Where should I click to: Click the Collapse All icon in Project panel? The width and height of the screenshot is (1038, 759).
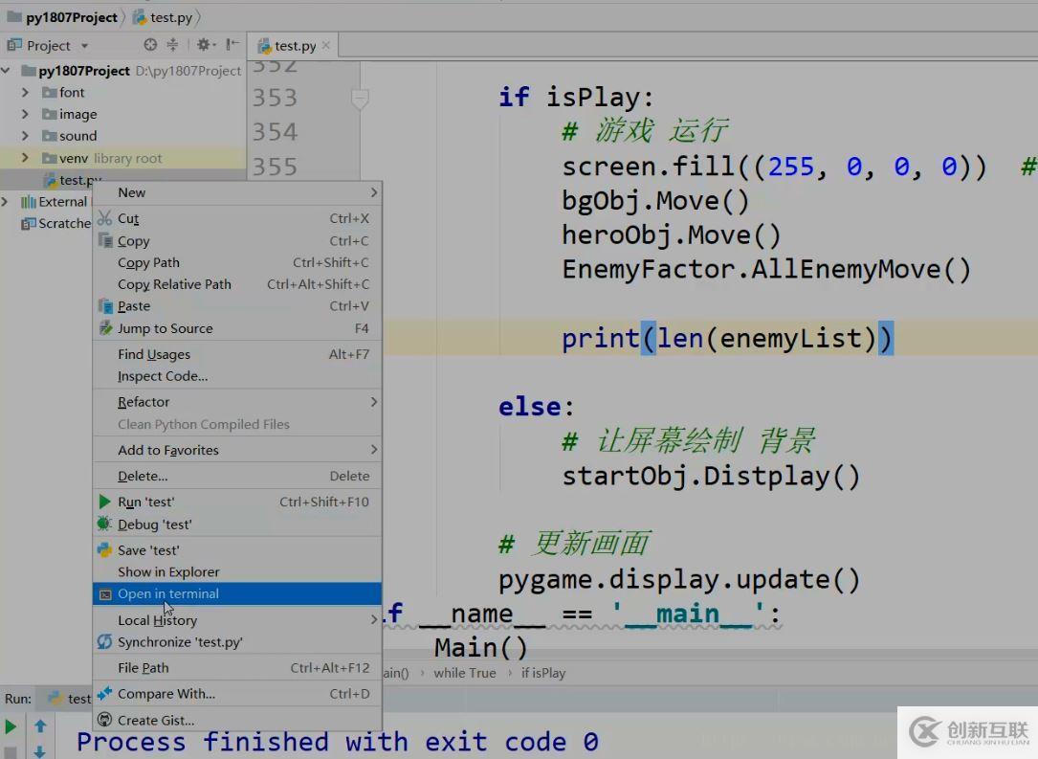(x=173, y=45)
